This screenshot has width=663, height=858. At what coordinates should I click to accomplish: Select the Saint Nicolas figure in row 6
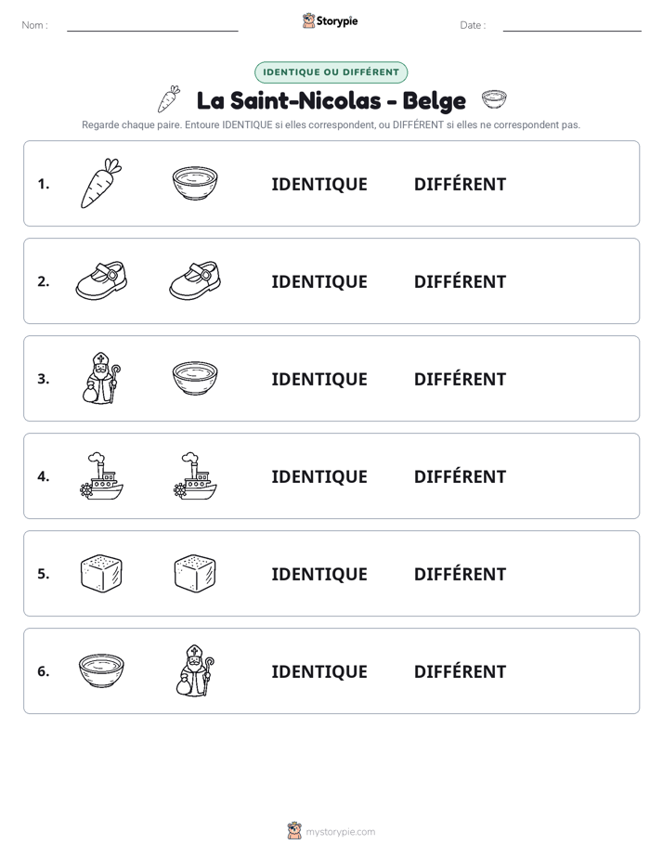pos(195,670)
